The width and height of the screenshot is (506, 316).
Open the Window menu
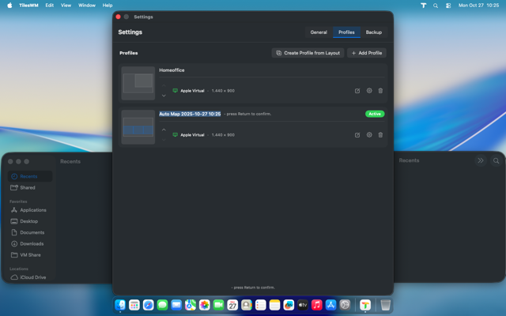87,6
